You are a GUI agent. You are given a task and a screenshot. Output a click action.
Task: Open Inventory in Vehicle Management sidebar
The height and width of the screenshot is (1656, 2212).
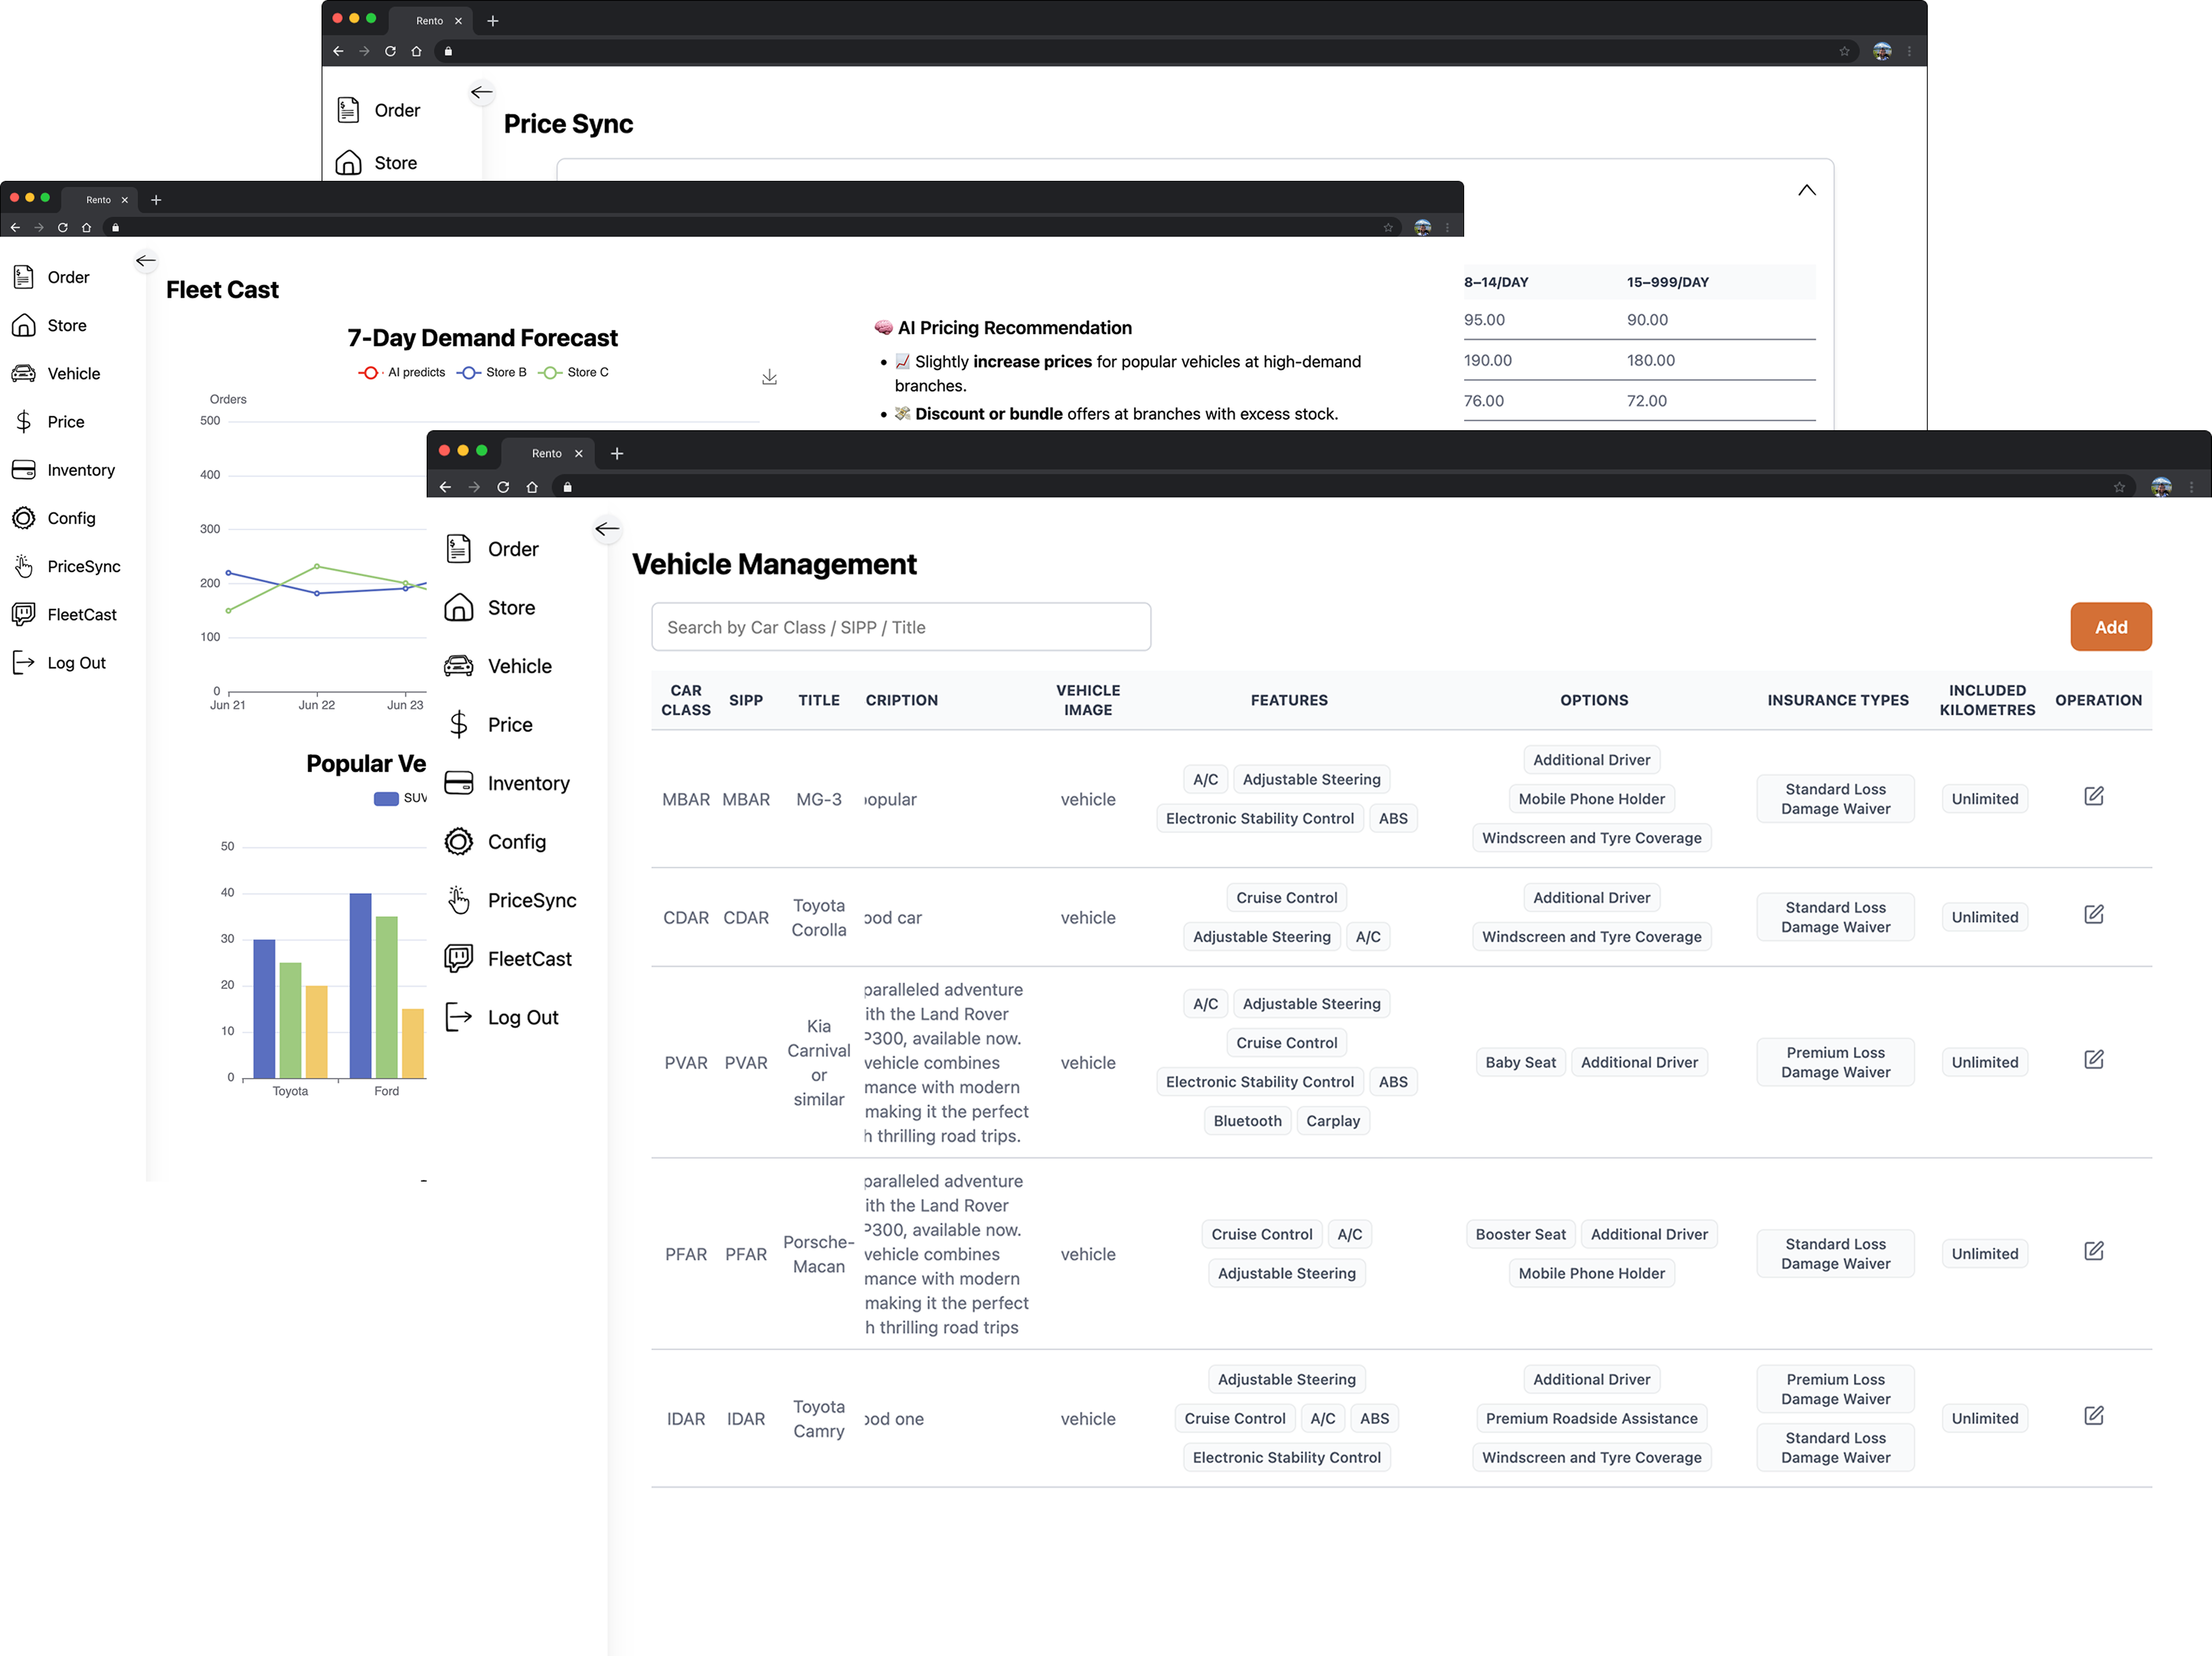pyautogui.click(x=507, y=783)
